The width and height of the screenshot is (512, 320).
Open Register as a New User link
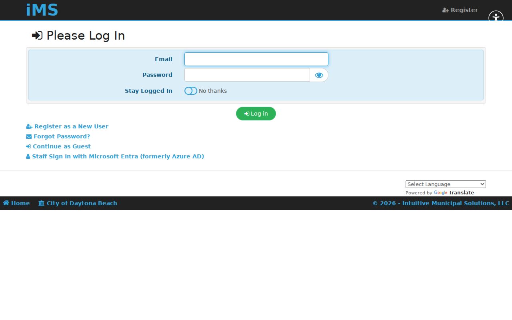click(x=67, y=126)
